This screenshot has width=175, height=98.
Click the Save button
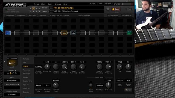(x=116, y=9)
